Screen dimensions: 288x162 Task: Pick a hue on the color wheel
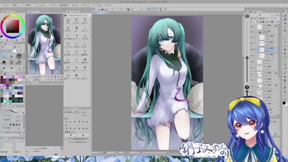[13, 16]
